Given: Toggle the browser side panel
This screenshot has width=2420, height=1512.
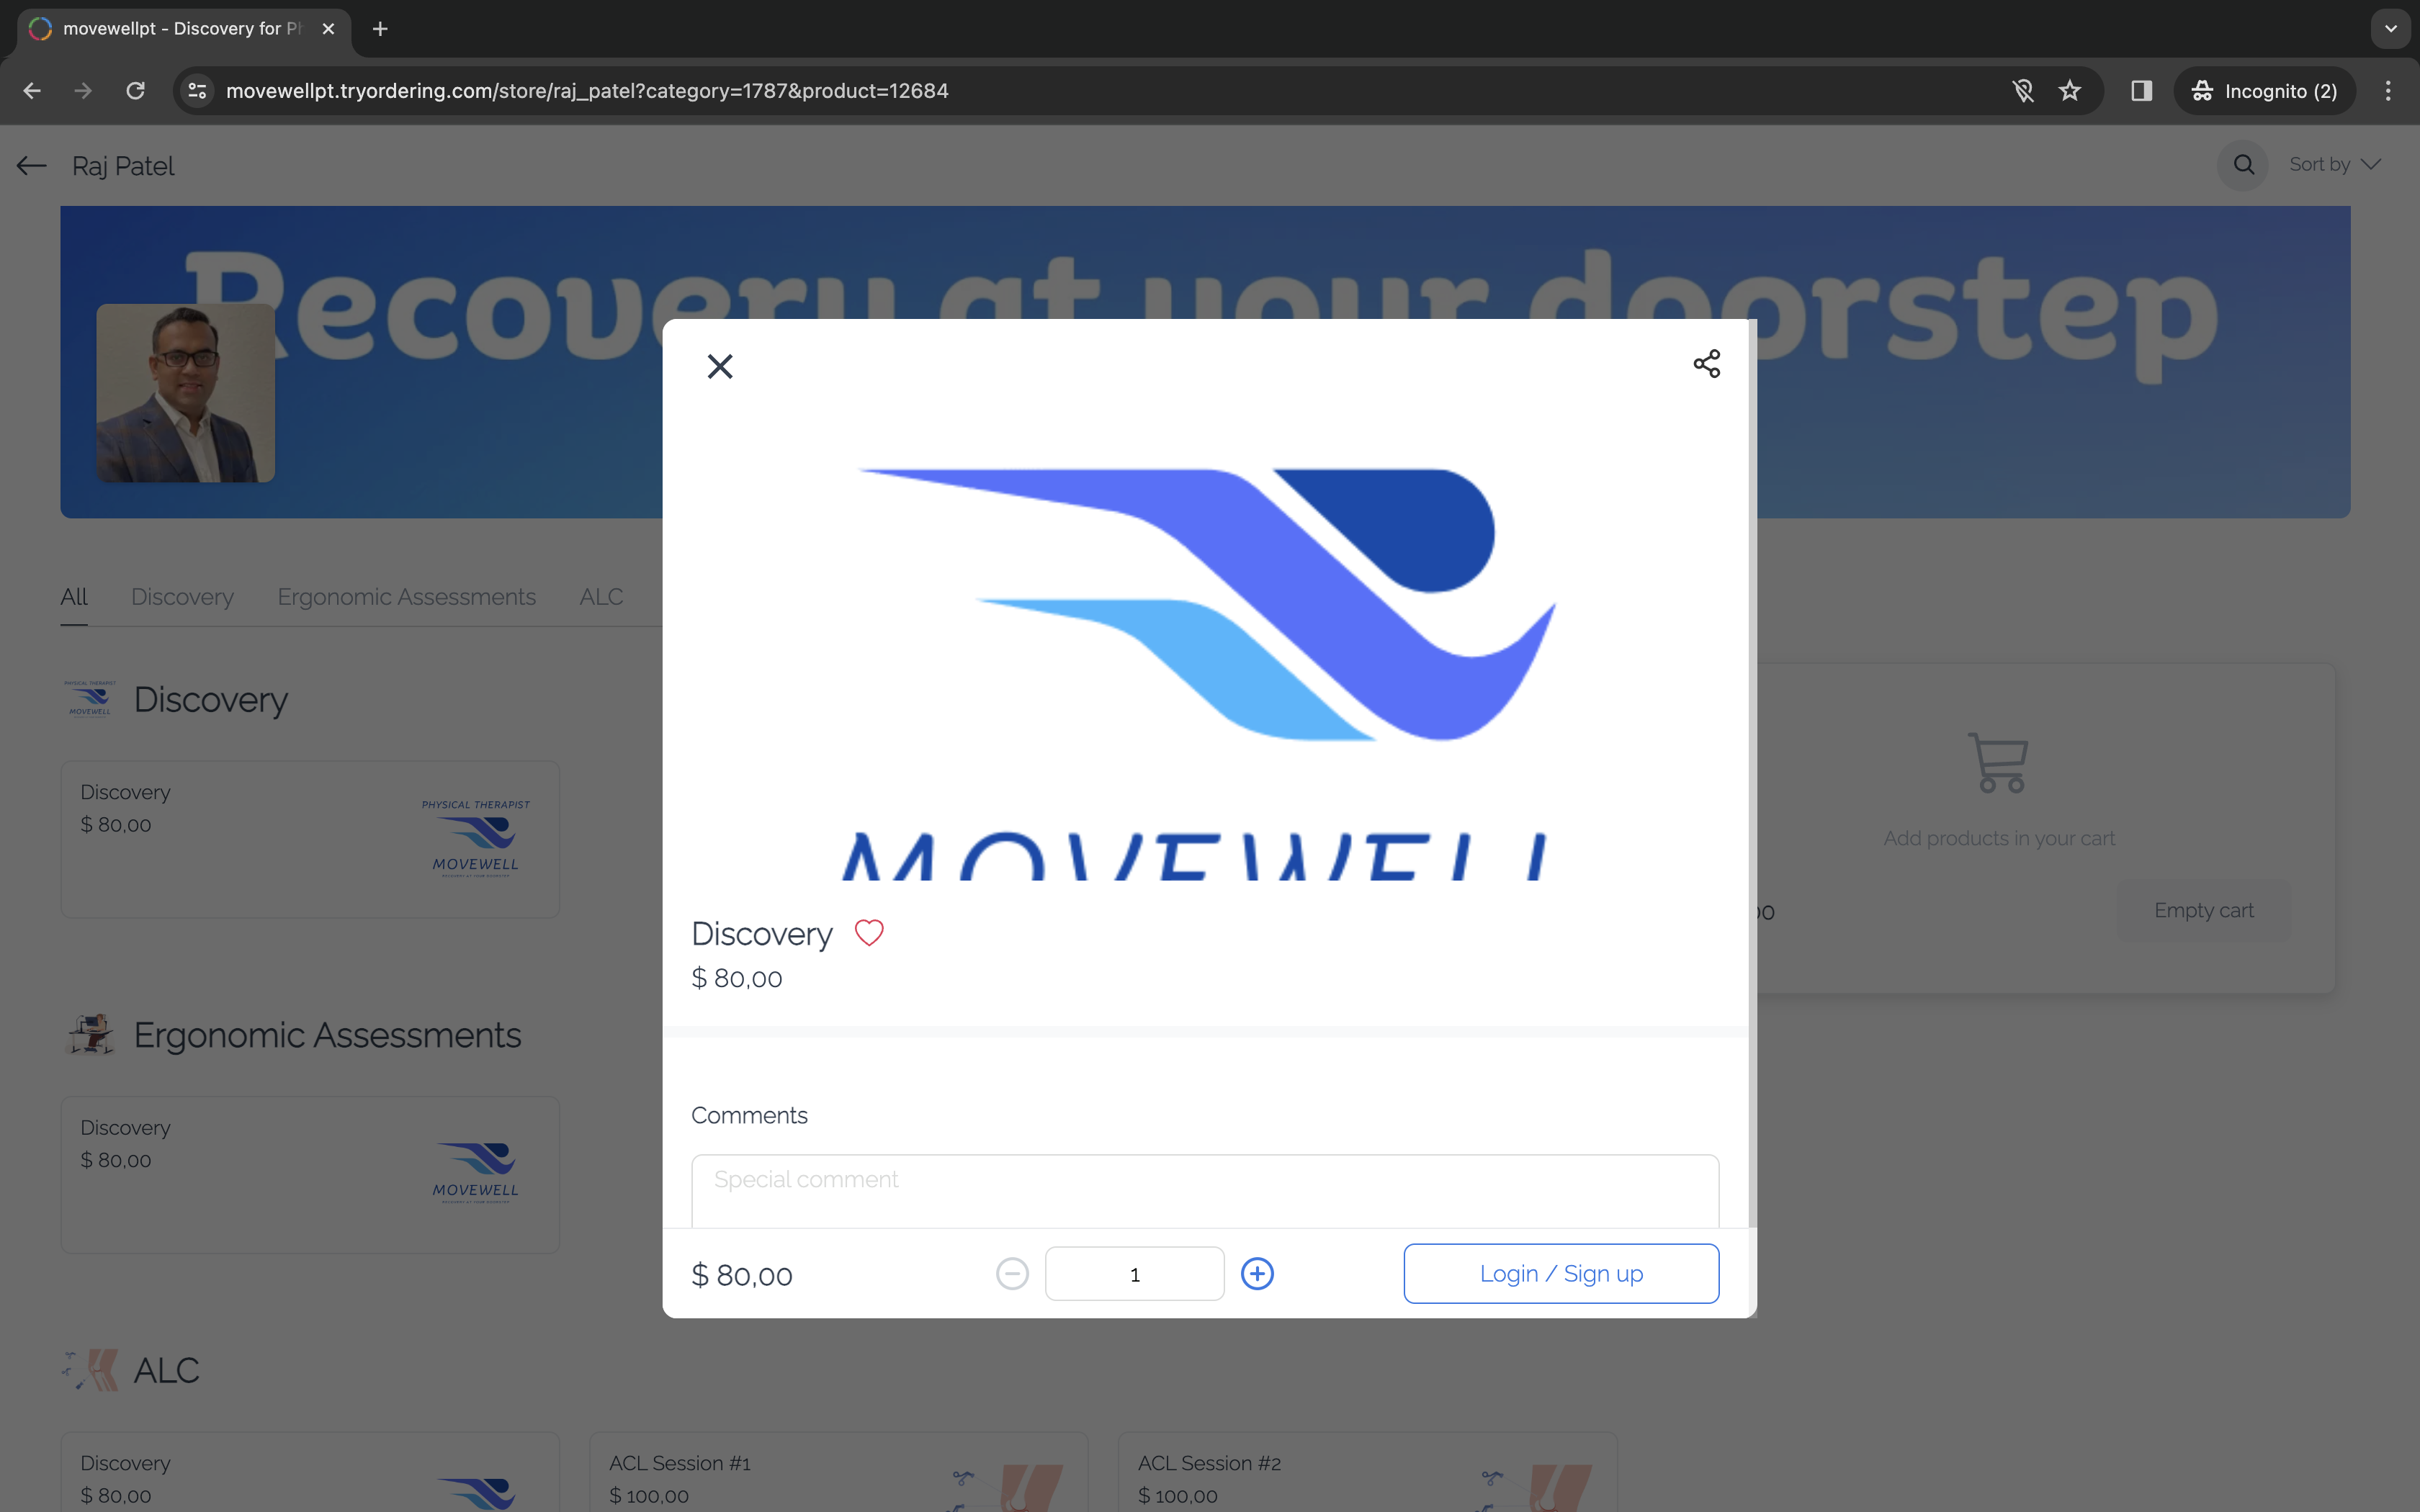Looking at the screenshot, I should click(2141, 91).
